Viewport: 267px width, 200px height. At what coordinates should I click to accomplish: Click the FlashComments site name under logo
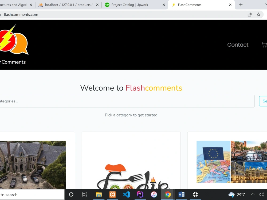[13, 62]
